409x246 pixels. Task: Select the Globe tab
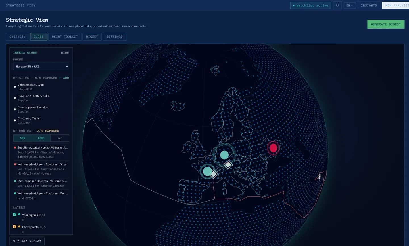39,37
